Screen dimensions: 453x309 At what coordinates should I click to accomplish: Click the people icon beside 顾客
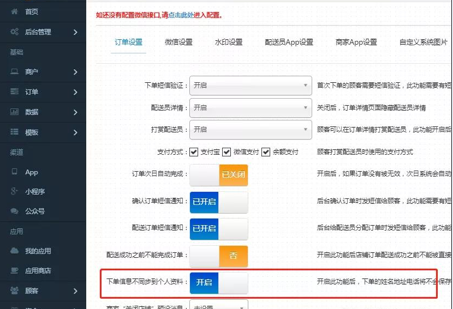tap(14, 290)
